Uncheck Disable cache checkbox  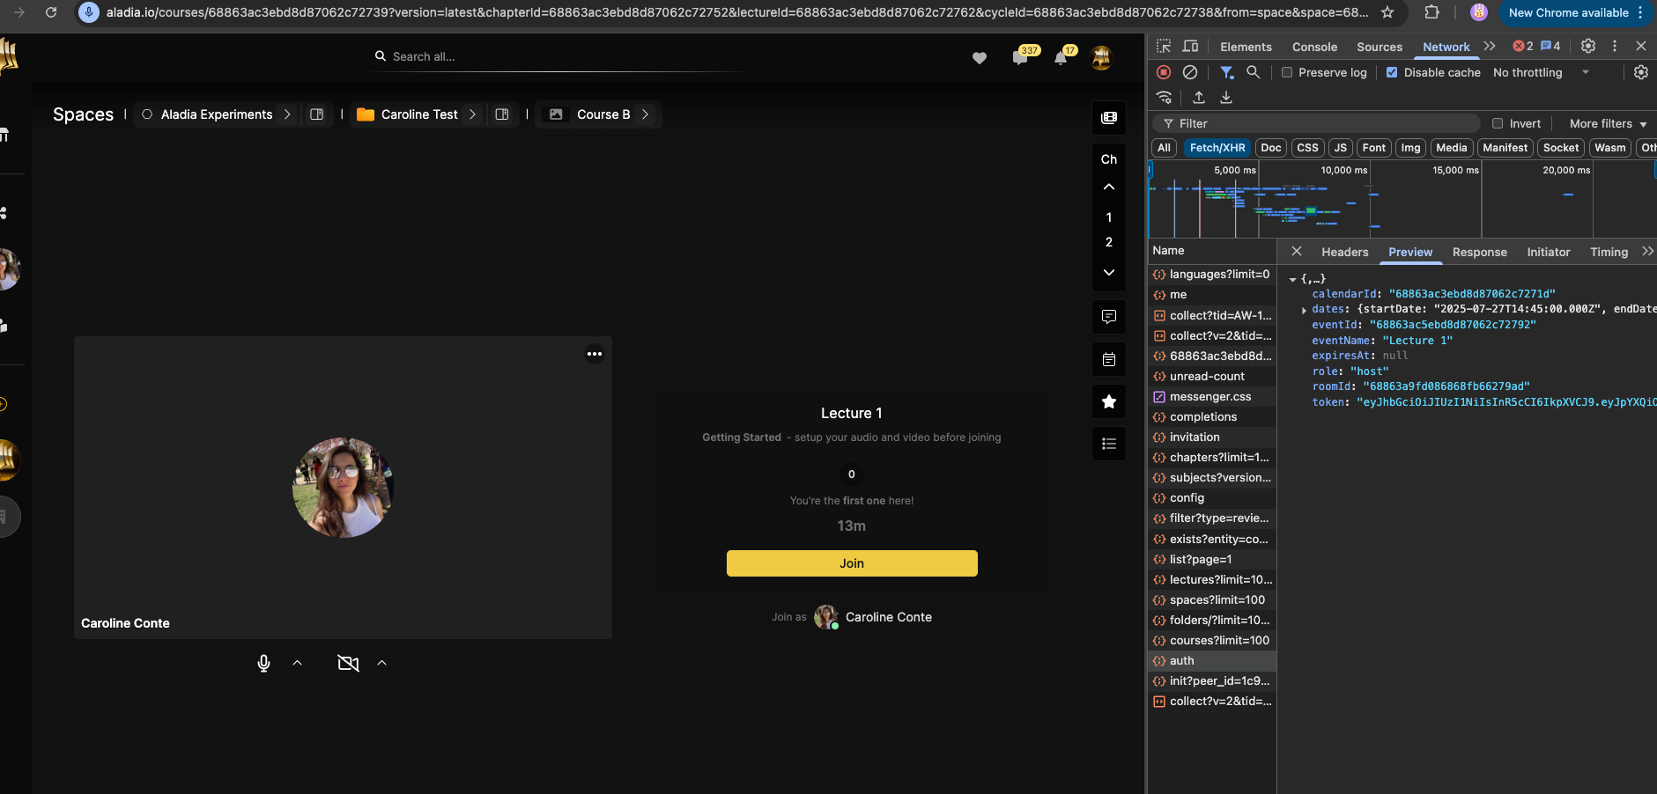[1392, 72]
